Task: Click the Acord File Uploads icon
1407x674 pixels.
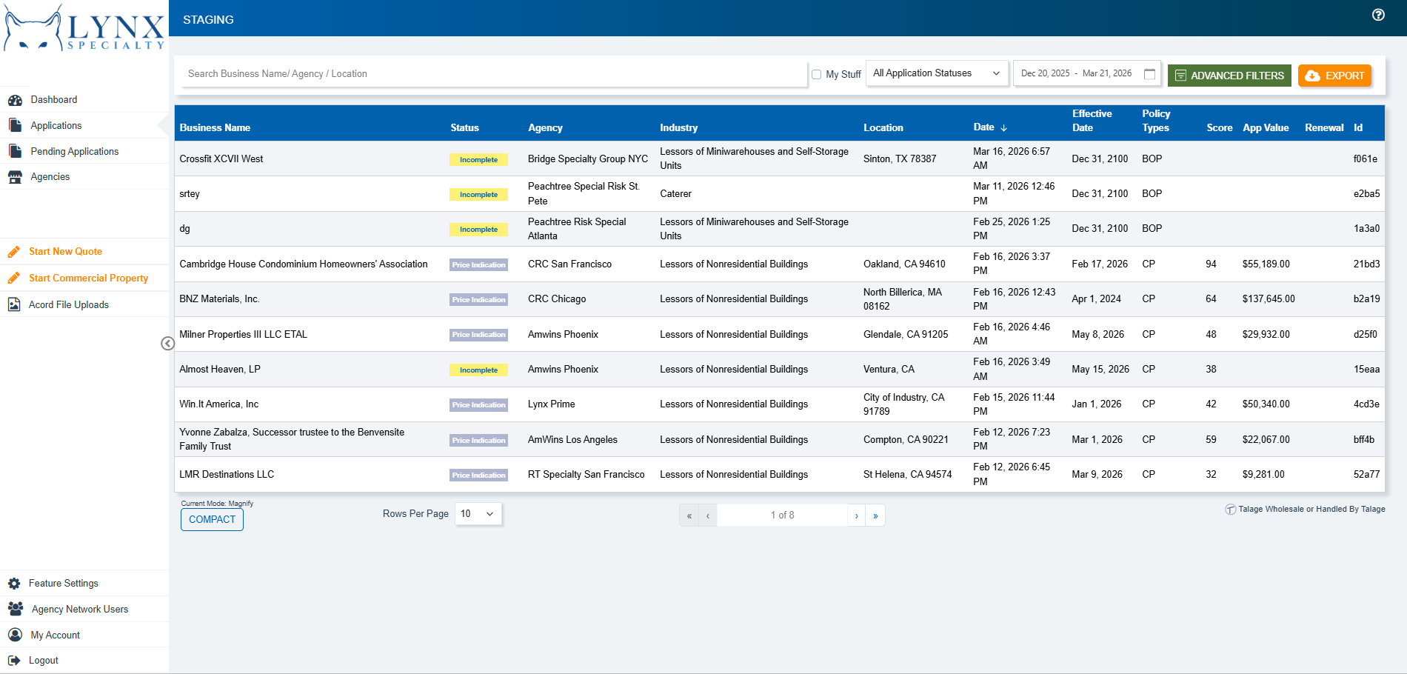Action: coord(14,304)
